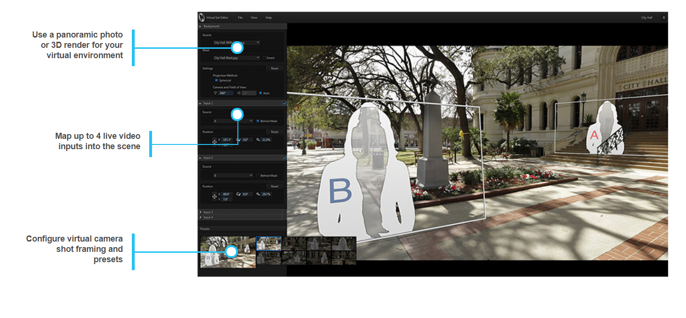Image resolution: width=686 pixels, height=318 pixels.
Task: Click the field of view icon in Settings
Action: 239,93
